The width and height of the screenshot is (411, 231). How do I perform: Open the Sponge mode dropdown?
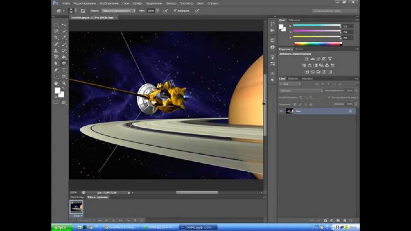118,11
